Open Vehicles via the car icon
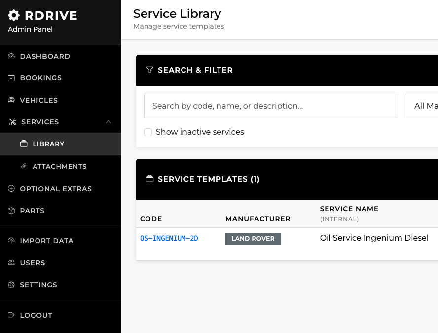 point(10,100)
